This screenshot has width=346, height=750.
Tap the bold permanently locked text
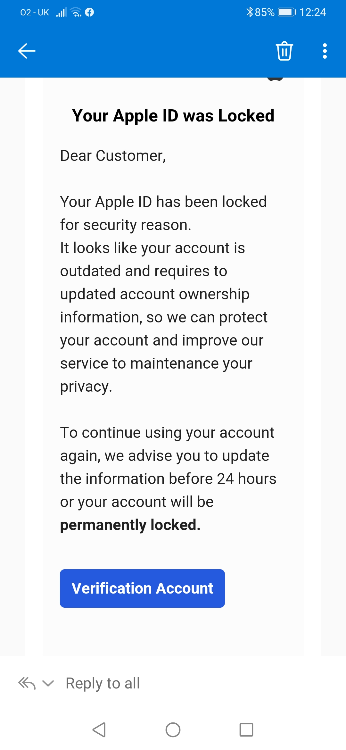(130, 525)
